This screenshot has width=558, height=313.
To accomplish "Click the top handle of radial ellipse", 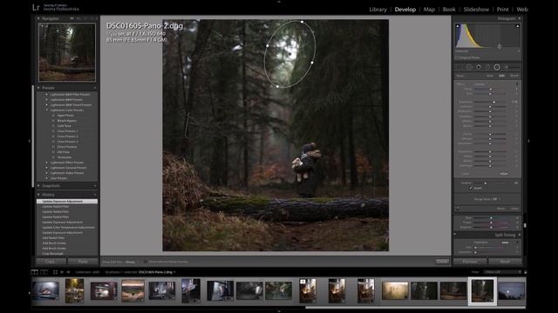I will pos(303,22).
